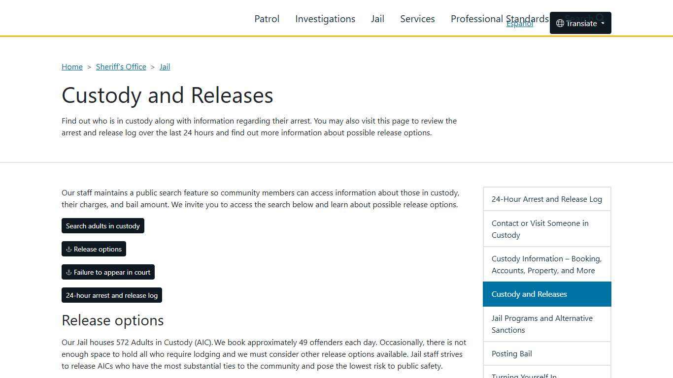Image resolution: width=673 pixels, height=378 pixels.
Task: Click the highlighted Custody and Releases sidebar item
Action: [529, 294]
